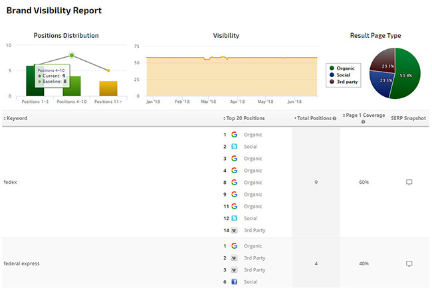Click the fedex keyword
This screenshot has width=432, height=294.
click(11, 183)
